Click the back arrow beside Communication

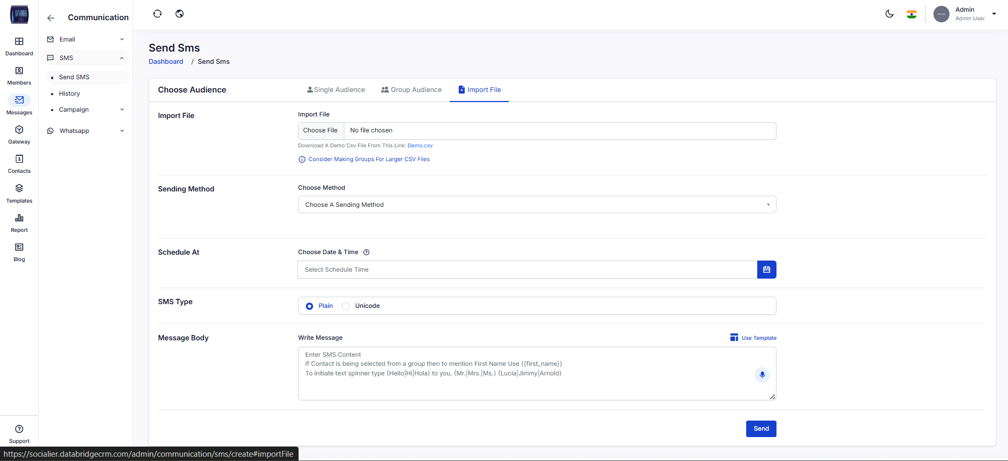pos(51,18)
